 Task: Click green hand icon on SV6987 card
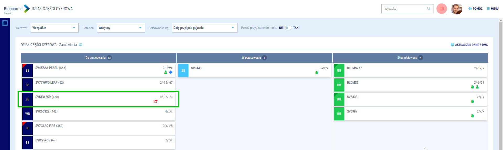[x=472, y=116]
